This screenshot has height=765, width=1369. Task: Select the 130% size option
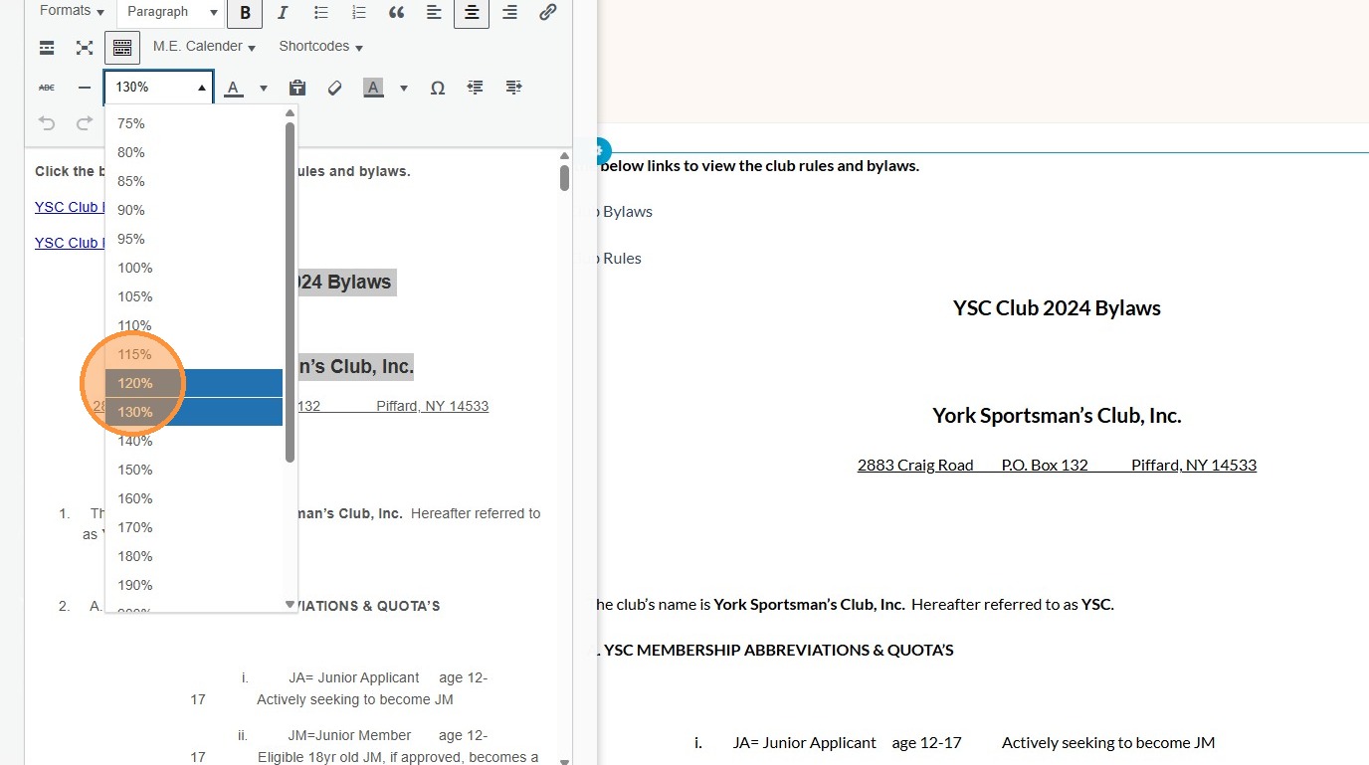click(x=194, y=412)
